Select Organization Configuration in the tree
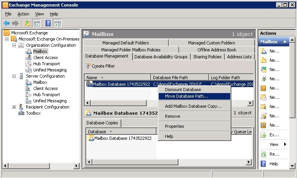This screenshot has width=297, height=178. coord(51,45)
